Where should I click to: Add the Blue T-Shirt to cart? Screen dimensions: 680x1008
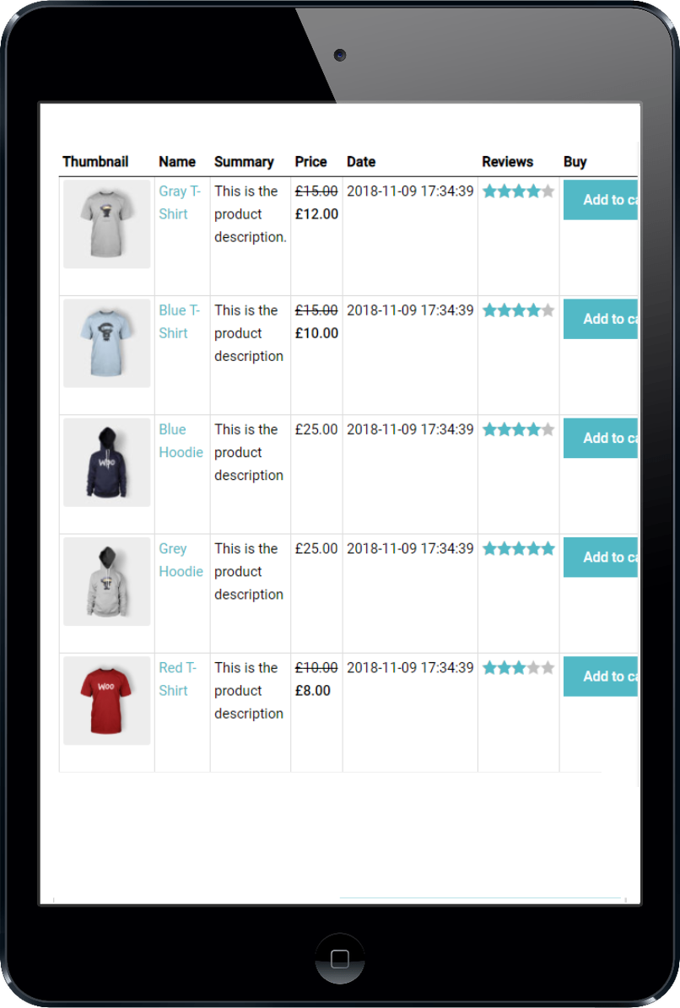[x=601, y=319]
